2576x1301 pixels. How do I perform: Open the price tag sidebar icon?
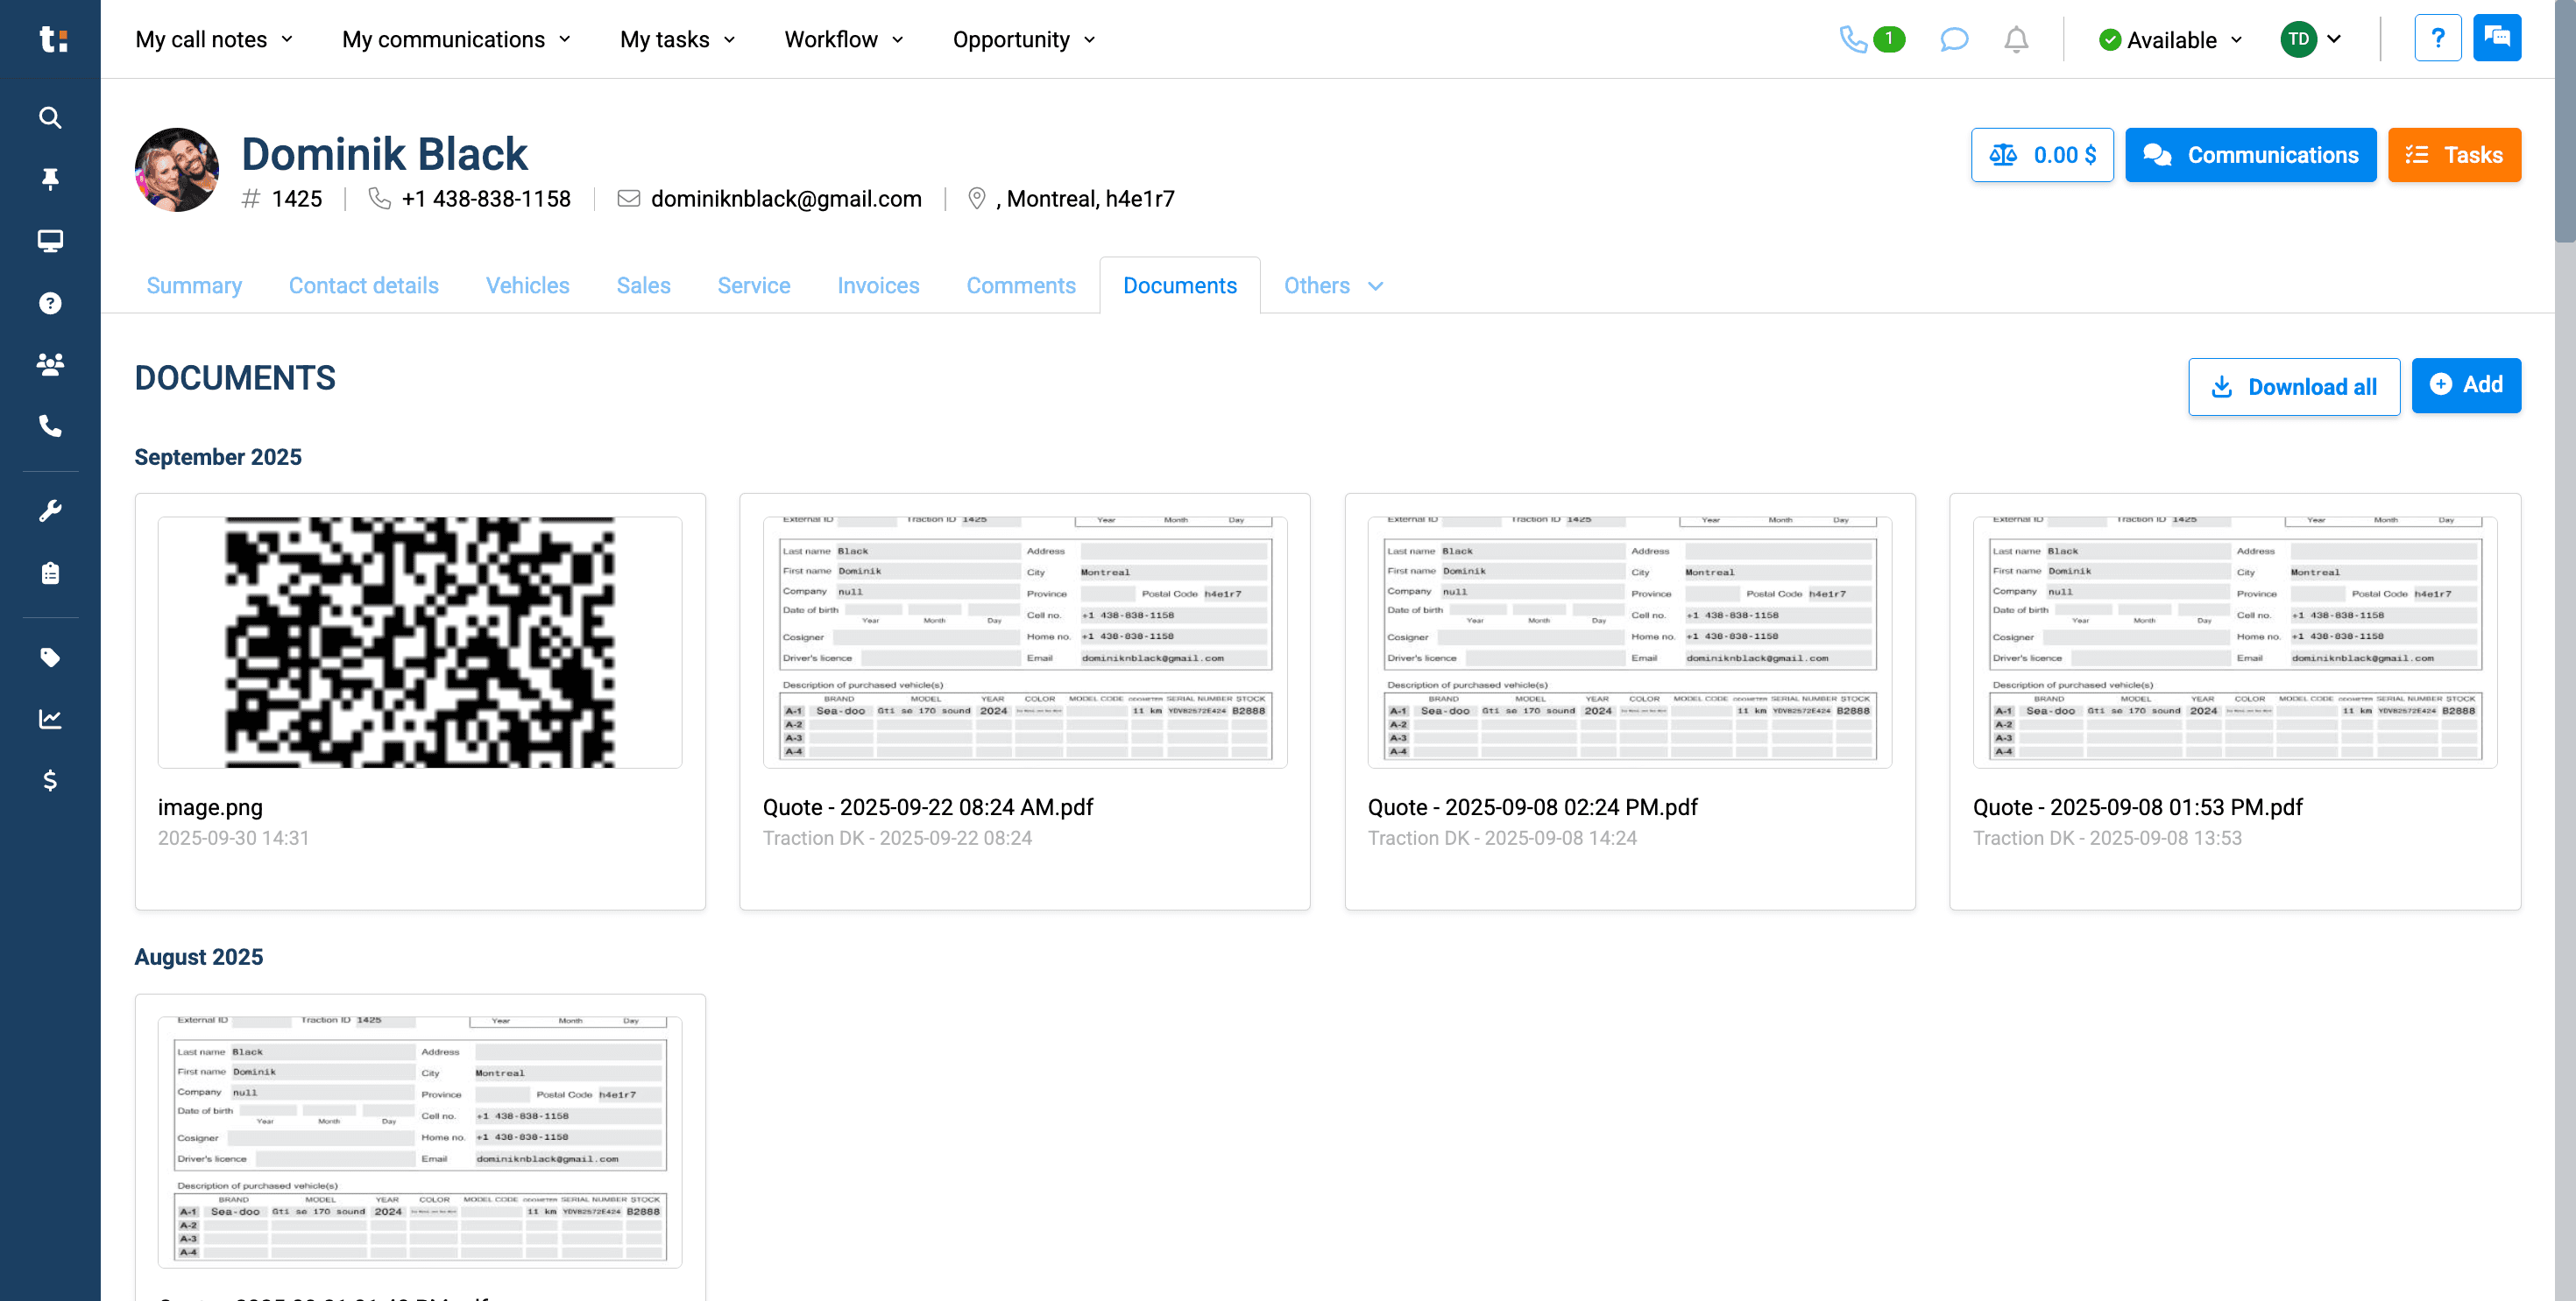50,657
